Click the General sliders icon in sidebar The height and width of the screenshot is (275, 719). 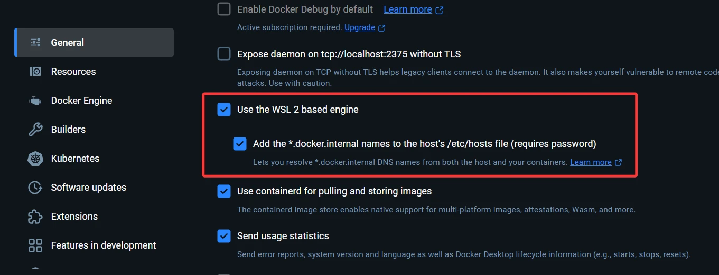[35, 43]
